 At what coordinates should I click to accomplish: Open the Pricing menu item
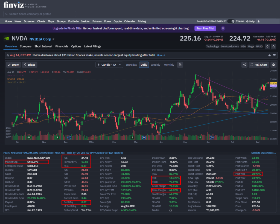(x=142, y=21)
